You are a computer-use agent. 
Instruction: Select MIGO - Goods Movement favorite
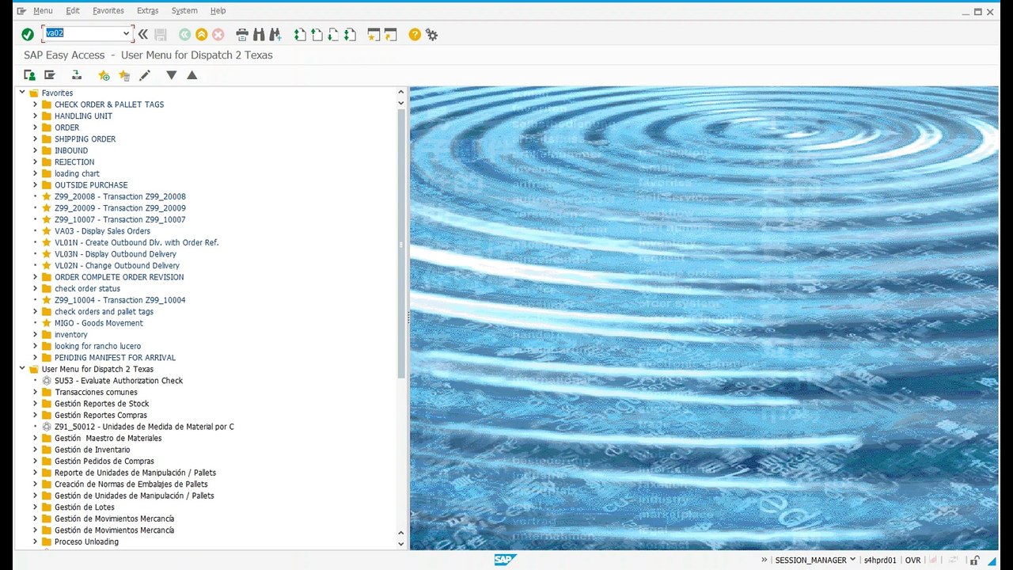tap(99, 323)
